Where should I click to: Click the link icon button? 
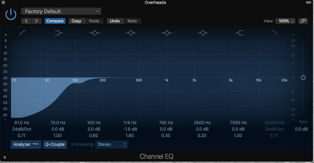303,21
